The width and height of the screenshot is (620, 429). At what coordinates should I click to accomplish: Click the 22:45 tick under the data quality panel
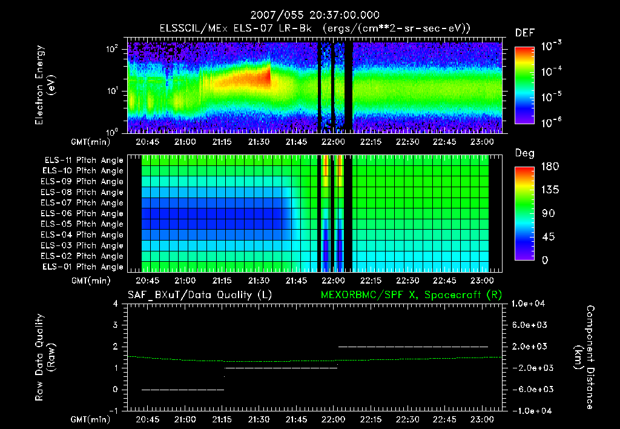[x=445, y=419]
